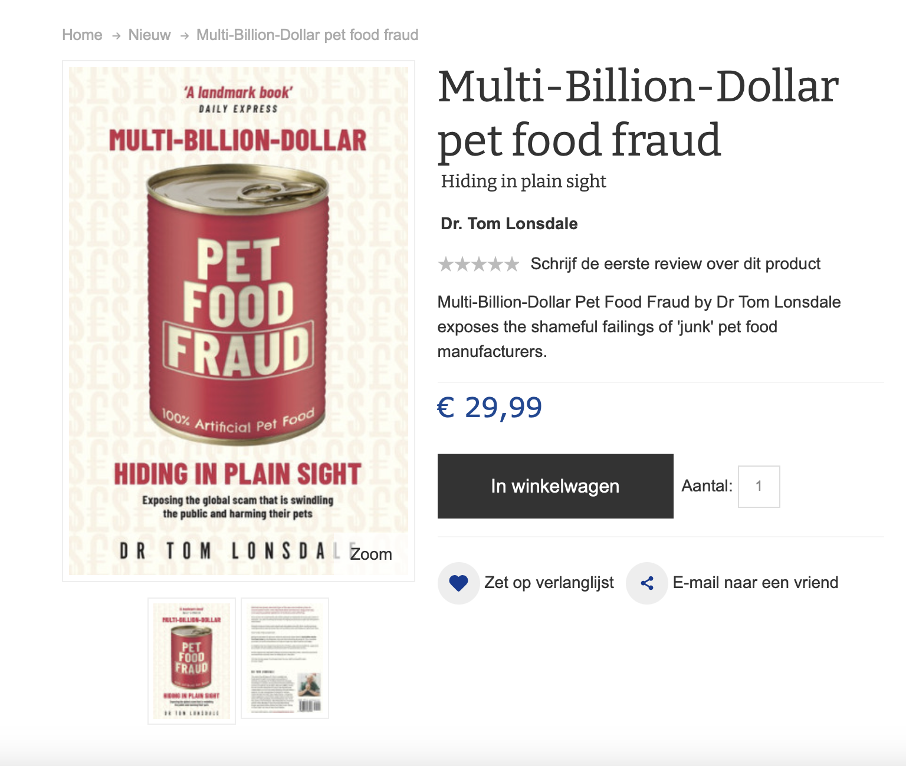Click the heart wishlist icon

(458, 583)
